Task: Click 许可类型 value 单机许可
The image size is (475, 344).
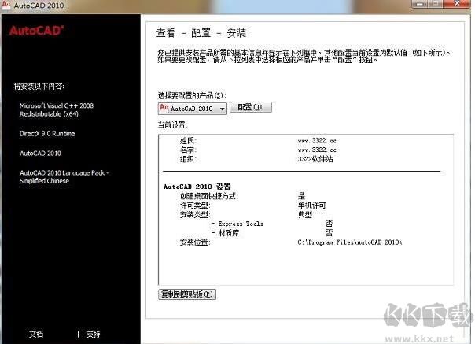Action: tap(311, 205)
